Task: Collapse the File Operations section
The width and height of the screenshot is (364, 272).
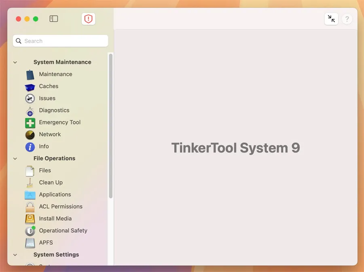Action: tap(15, 159)
